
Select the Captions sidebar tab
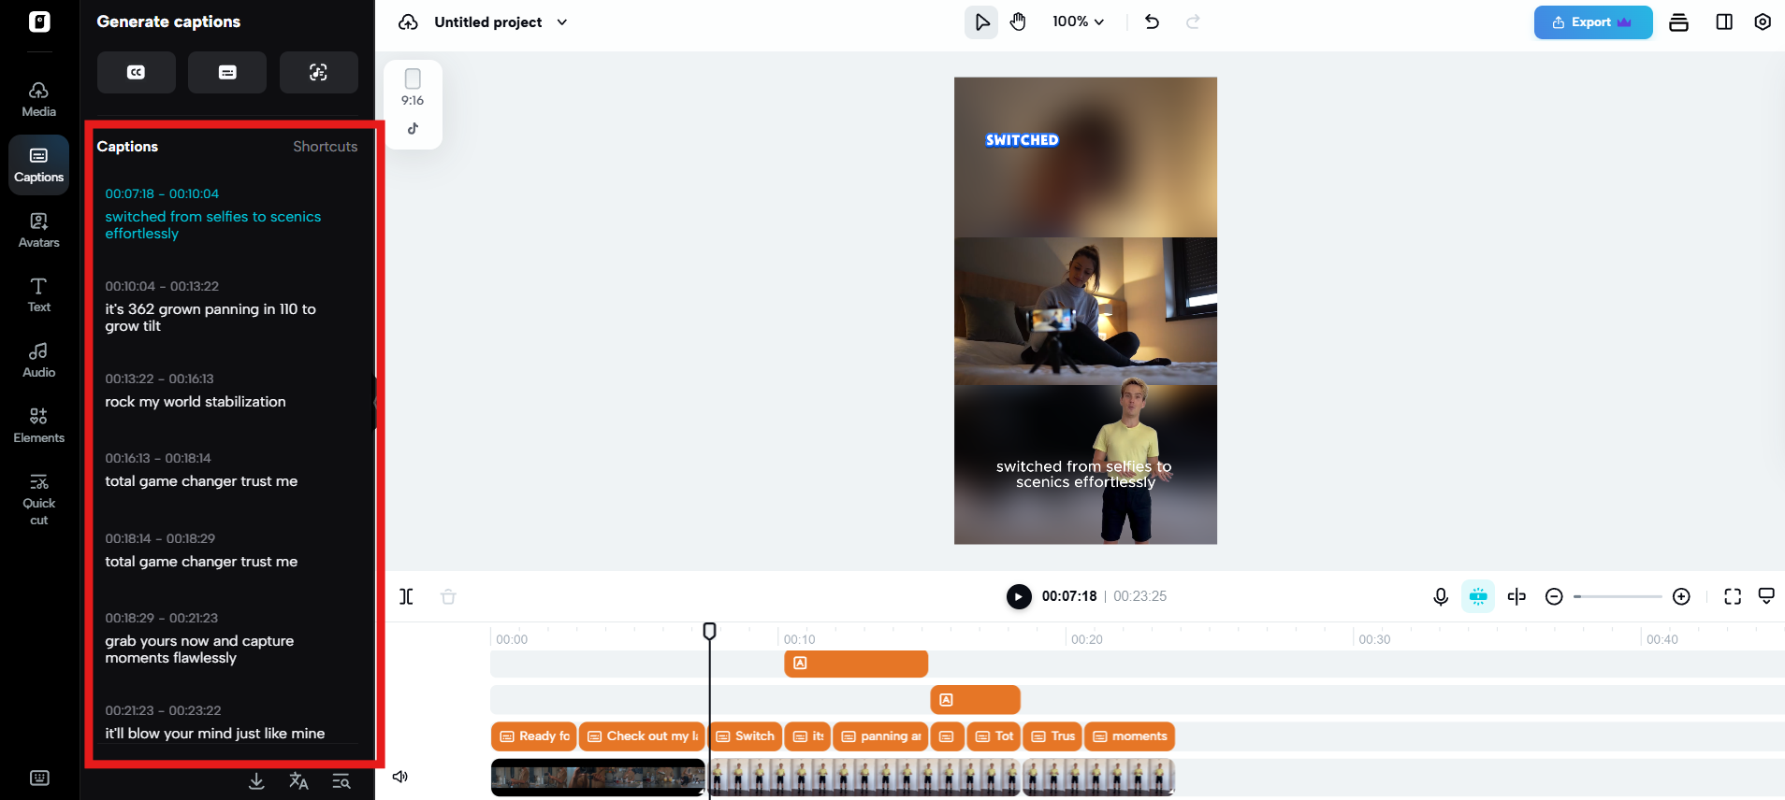pos(38,164)
